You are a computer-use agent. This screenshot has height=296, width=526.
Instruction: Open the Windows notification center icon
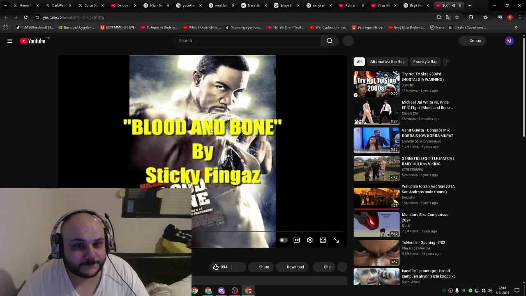tap(517, 291)
